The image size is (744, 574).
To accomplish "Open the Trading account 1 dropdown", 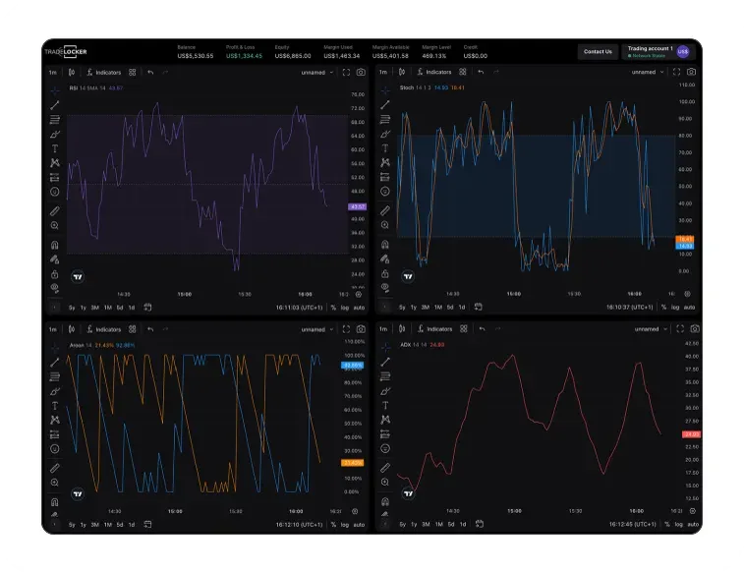I will [658, 52].
